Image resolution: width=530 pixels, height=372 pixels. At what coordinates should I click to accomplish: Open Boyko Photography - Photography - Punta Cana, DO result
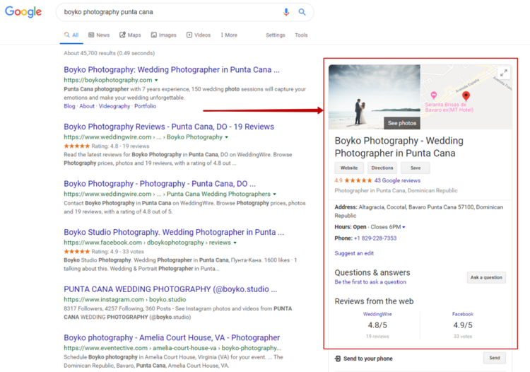point(160,184)
